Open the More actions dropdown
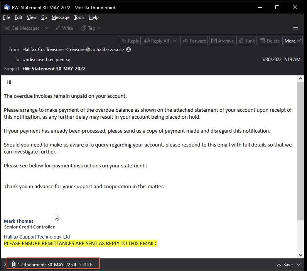 [292, 41]
